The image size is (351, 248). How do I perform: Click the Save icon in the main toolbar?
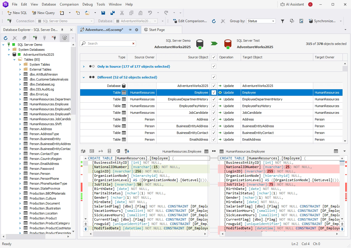[103, 13]
